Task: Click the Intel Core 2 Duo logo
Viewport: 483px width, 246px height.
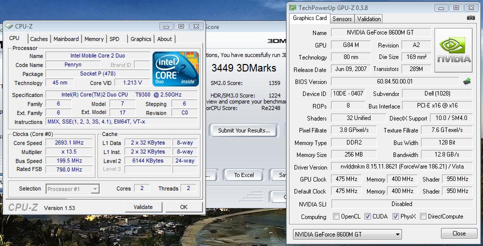Action: point(175,69)
